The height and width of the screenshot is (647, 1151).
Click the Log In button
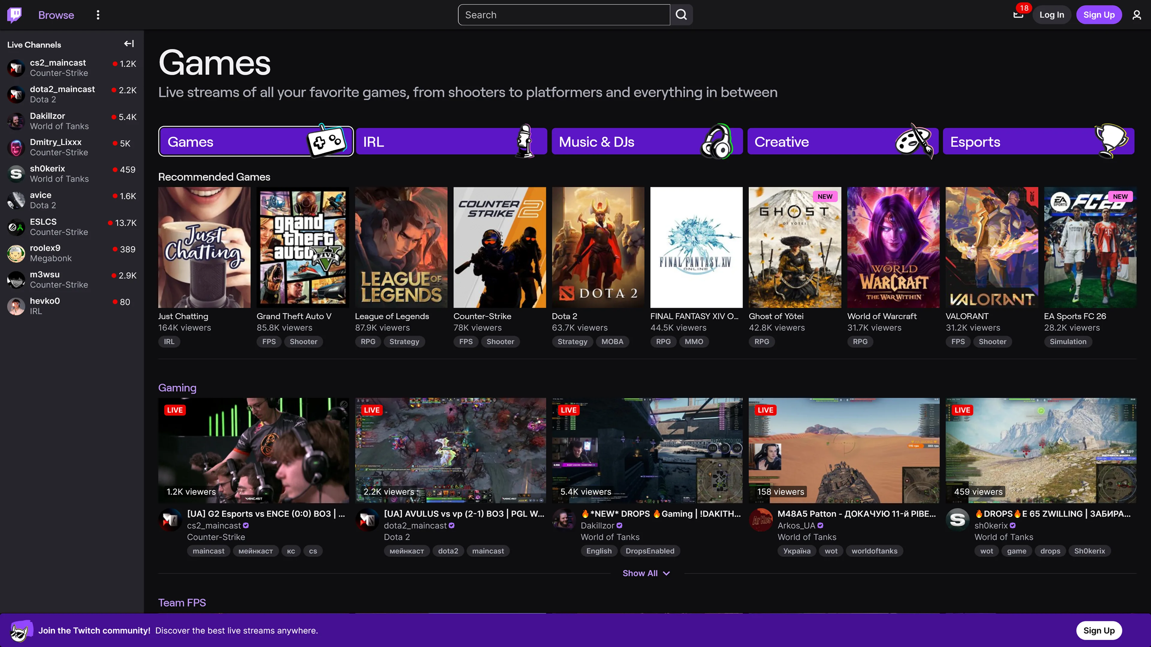[x=1051, y=15]
